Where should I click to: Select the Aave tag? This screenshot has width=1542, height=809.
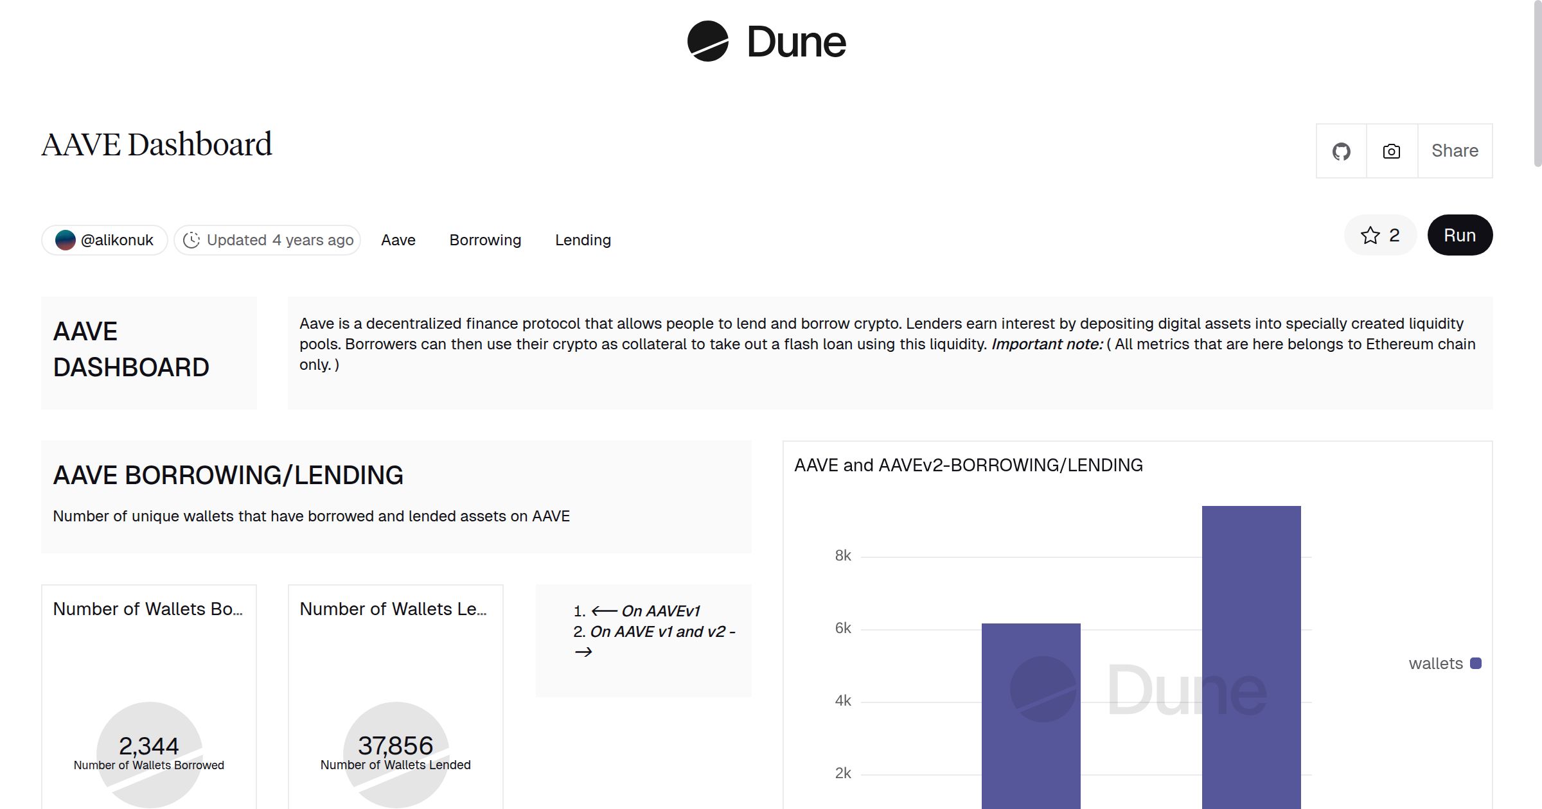tap(398, 239)
